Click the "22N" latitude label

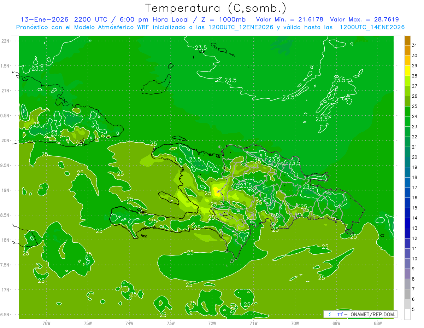(x=6, y=41)
